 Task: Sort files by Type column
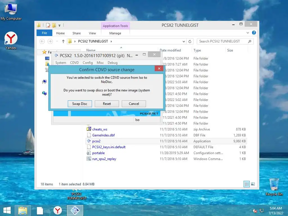pos(197,50)
